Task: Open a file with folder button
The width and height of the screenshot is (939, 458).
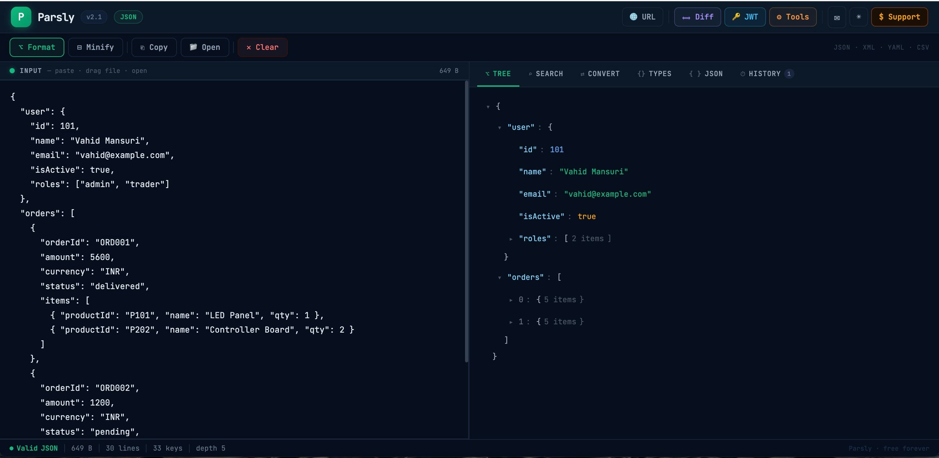Action: coord(204,47)
